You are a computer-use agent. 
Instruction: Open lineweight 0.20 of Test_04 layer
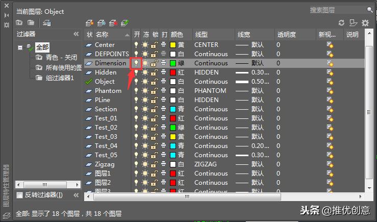tap(253, 146)
